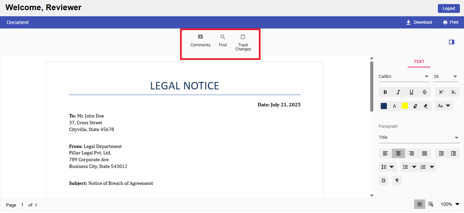This screenshot has height=213, width=464.
Task: Expand the font size 26 dropdown
Action: pyautogui.click(x=446, y=76)
